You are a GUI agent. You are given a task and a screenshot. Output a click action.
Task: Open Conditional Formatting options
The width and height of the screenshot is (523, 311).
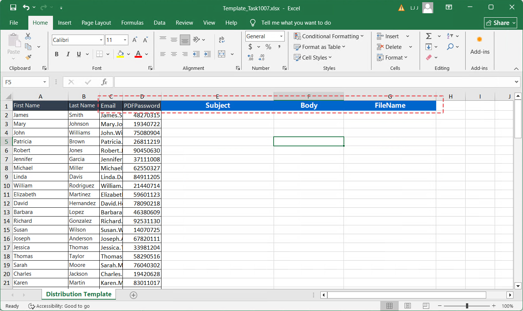329,36
